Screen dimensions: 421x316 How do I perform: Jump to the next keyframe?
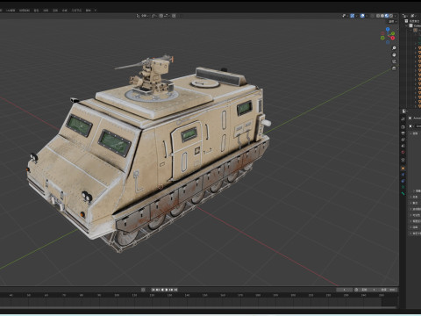(172, 290)
